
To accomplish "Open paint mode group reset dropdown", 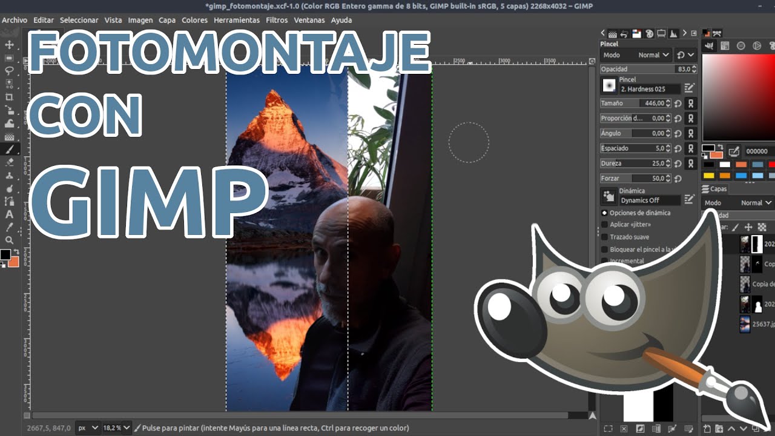I will (x=685, y=54).
